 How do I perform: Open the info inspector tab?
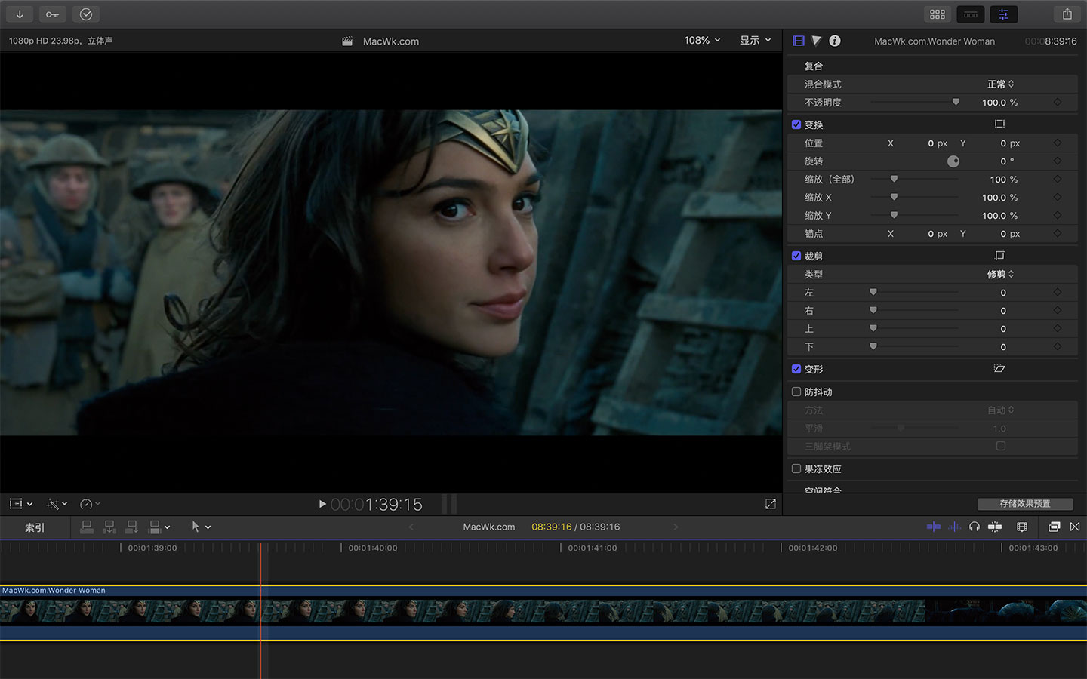835,41
